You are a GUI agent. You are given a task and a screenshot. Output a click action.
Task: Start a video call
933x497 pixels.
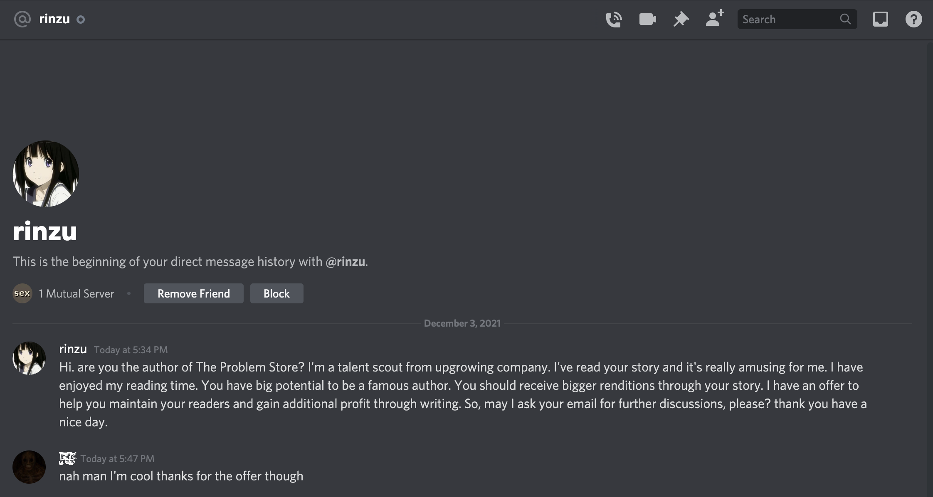(x=647, y=20)
